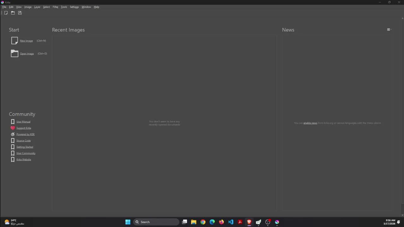Open the Image menu
This screenshot has width=404, height=227.
click(28, 7)
